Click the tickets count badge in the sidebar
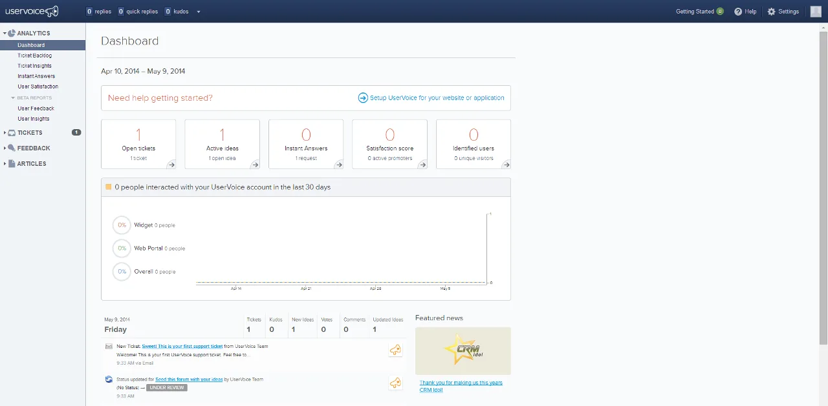 tap(76, 132)
